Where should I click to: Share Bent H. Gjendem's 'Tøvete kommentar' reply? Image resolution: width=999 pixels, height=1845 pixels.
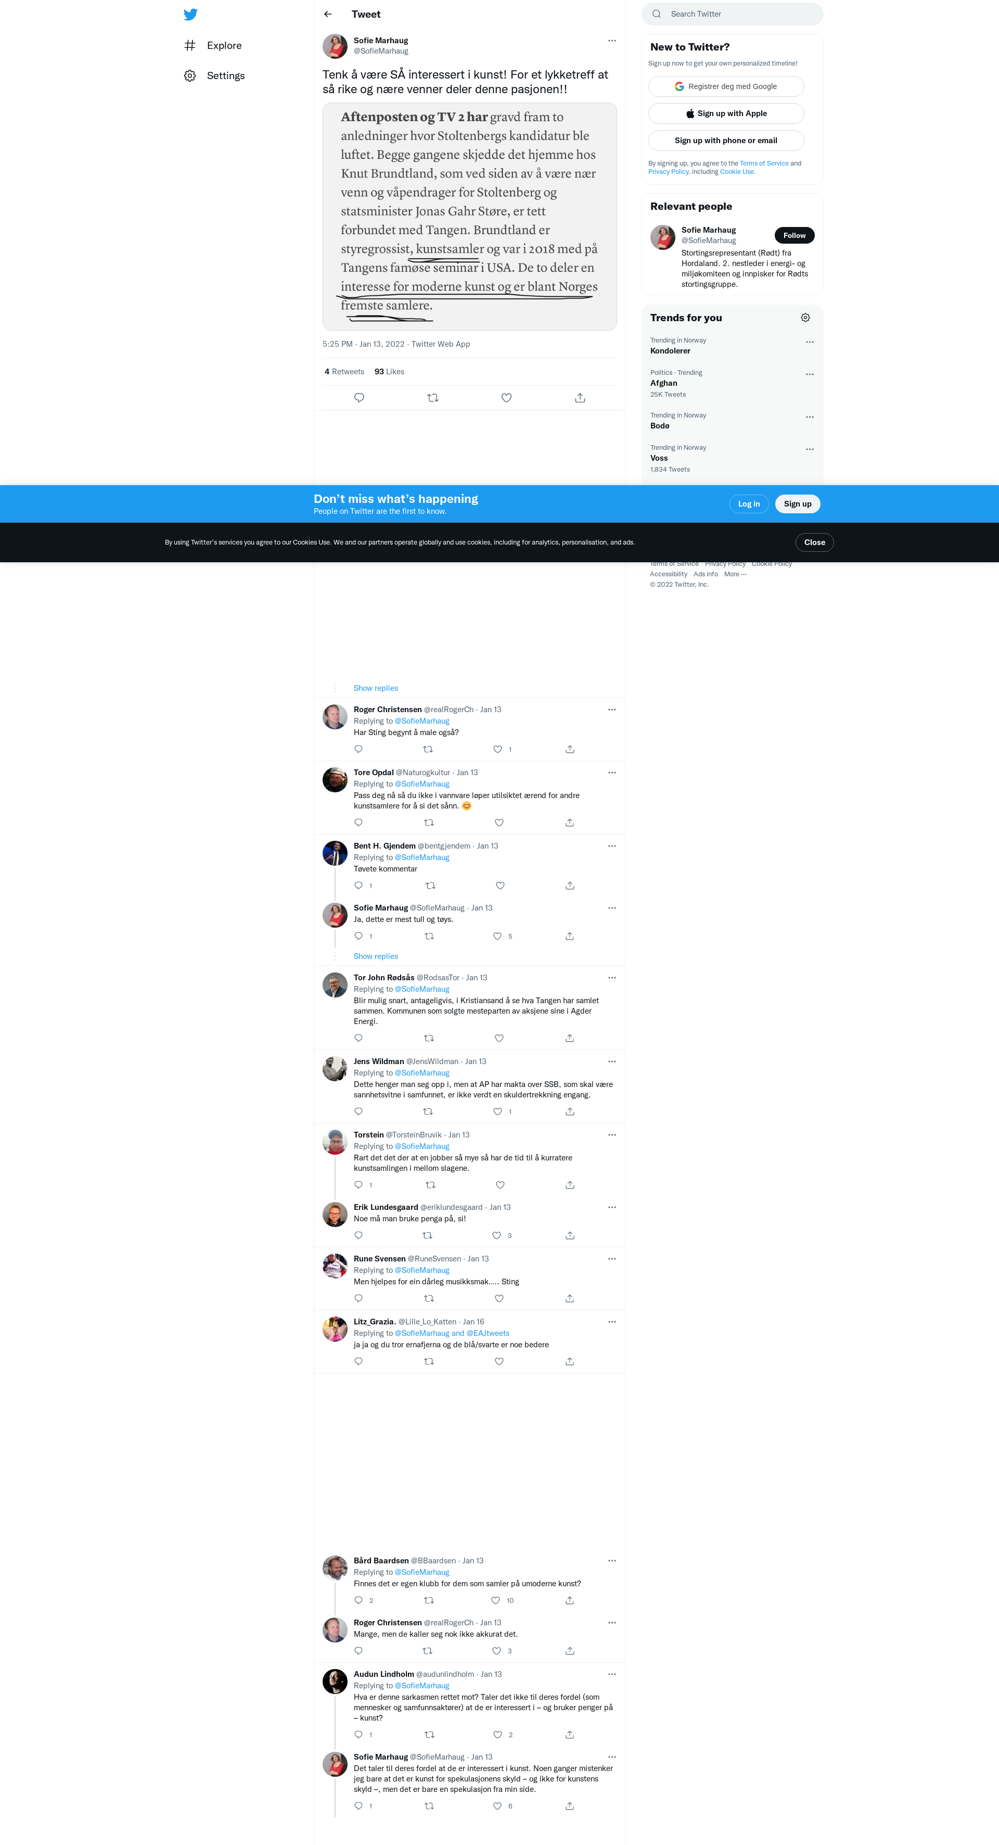tap(570, 886)
